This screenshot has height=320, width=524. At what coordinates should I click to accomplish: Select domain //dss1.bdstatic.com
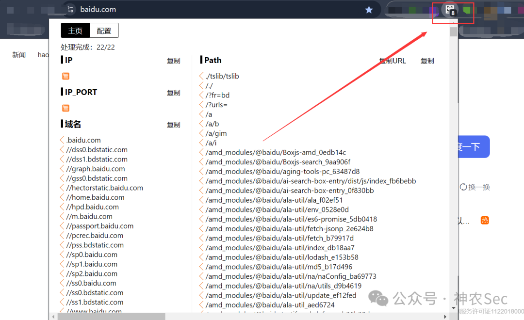97,160
